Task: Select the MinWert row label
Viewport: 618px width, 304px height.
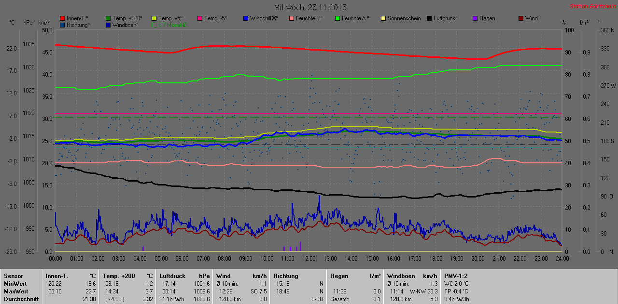Action: point(15,284)
